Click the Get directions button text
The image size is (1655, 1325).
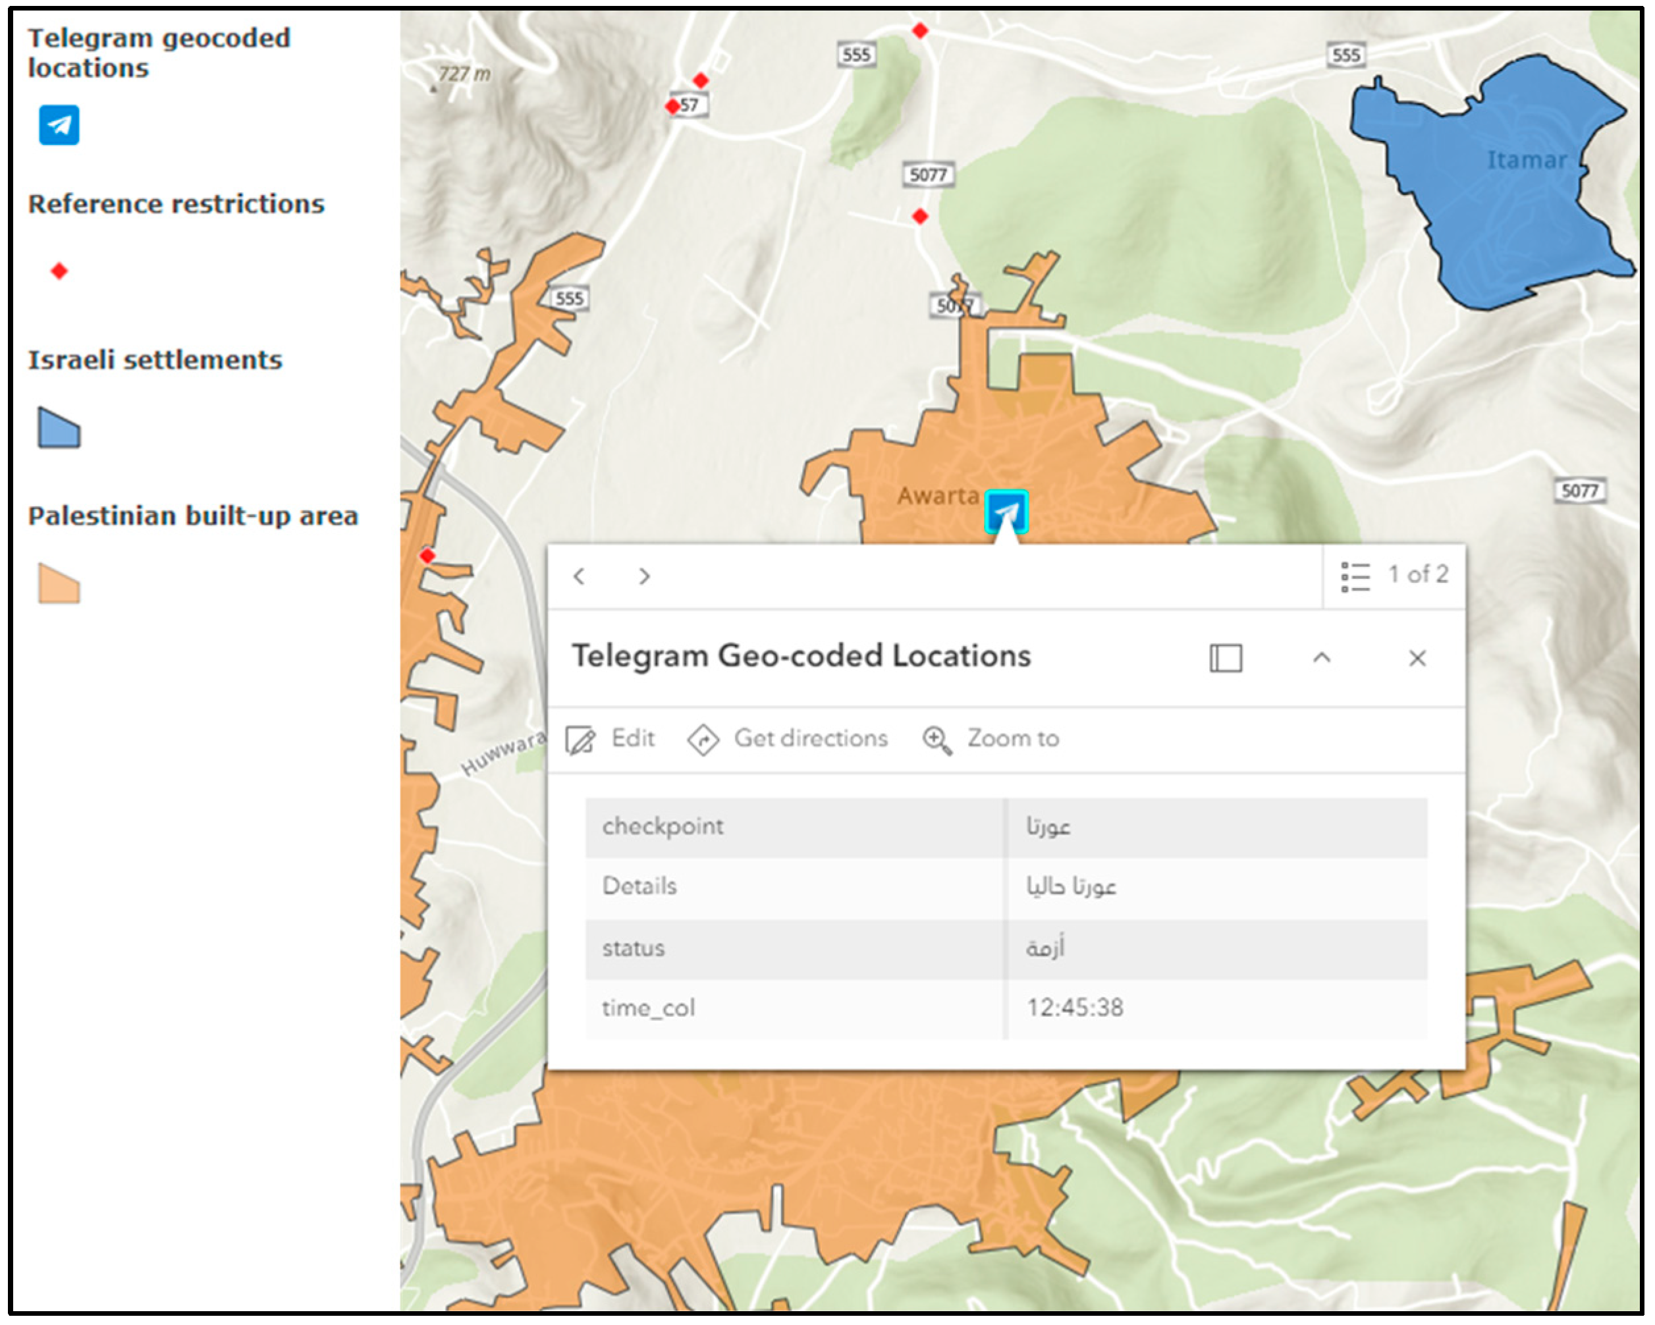coord(811,738)
